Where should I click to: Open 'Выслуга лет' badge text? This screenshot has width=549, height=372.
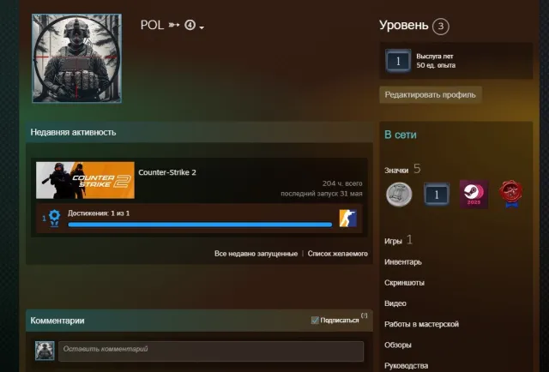tap(435, 56)
